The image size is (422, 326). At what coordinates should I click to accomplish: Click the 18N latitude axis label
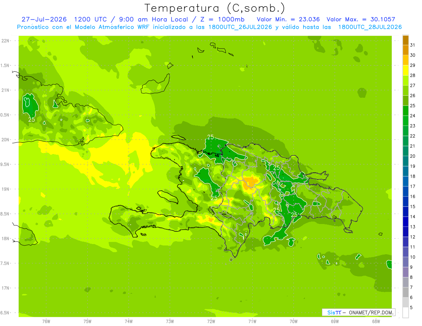point(6,238)
